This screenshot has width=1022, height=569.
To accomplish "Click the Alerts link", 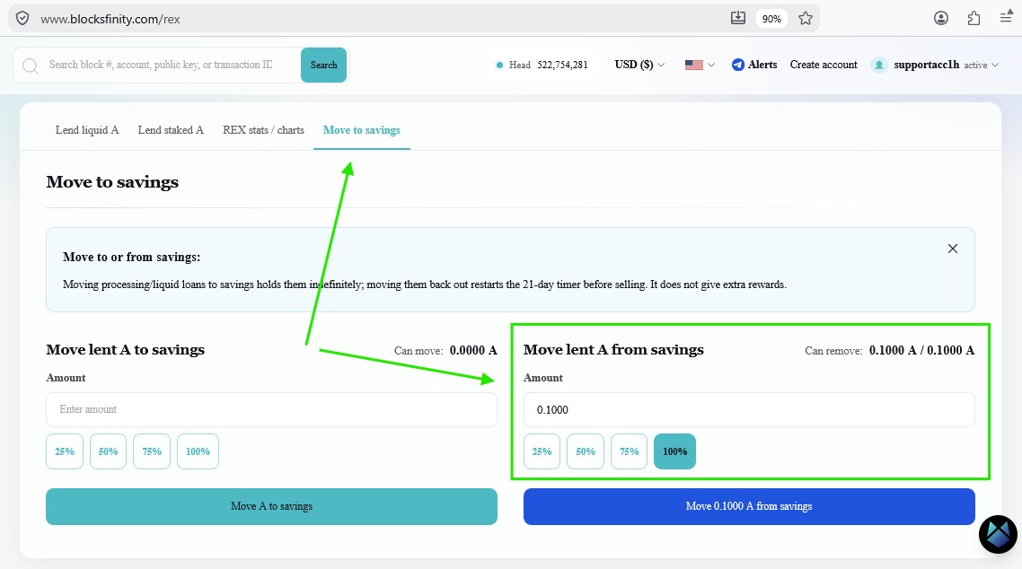I will pyautogui.click(x=762, y=65).
